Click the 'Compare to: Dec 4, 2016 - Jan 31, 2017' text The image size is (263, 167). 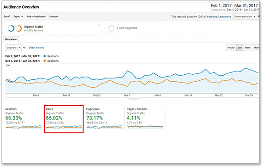pyautogui.click(x=235, y=10)
